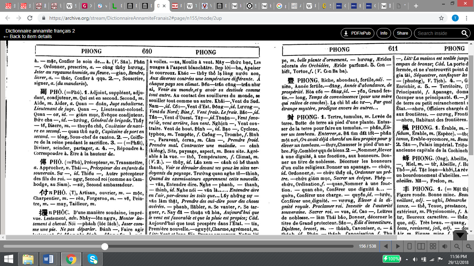Open the Chrome profile avatar
The width and height of the screenshot is (474, 266).
point(455,18)
